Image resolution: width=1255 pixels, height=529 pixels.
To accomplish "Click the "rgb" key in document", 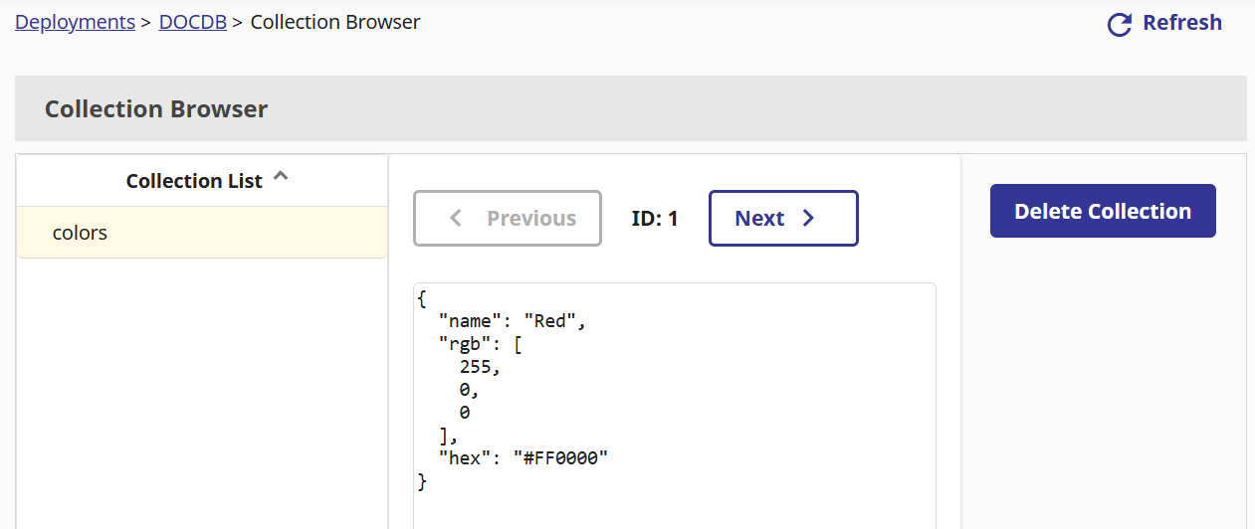I will [470, 344].
